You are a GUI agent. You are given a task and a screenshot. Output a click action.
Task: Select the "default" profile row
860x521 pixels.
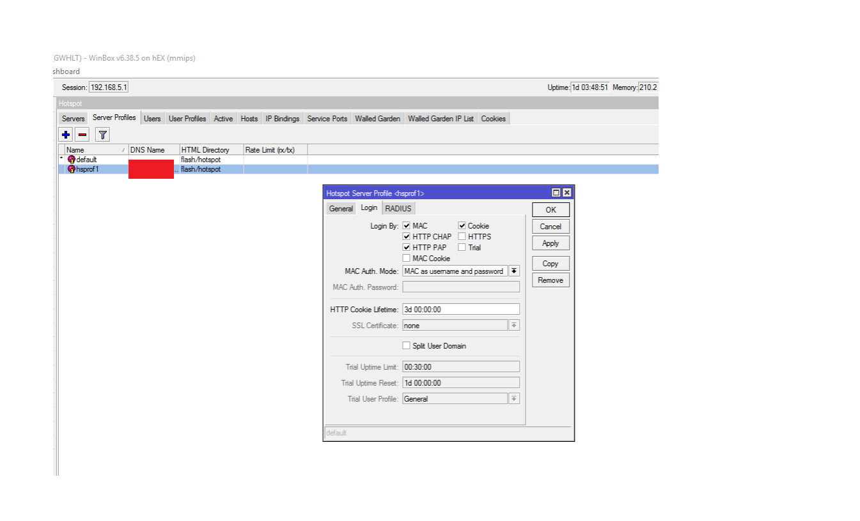(359, 160)
